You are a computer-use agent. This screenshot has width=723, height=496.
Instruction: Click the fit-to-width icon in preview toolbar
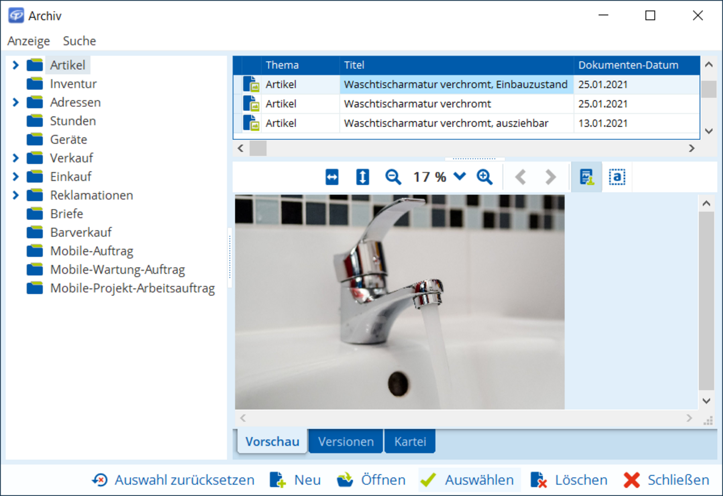pos(332,177)
